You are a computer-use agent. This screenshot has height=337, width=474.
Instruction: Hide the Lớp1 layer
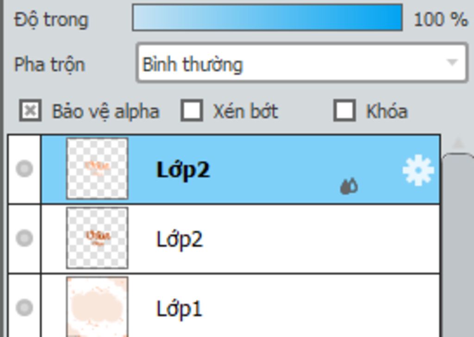pyautogui.click(x=24, y=307)
